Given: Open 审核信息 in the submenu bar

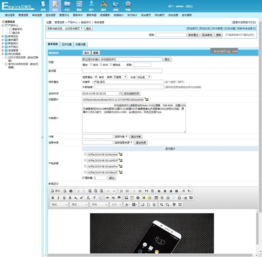Looking at the screenshot, I should [37, 15].
